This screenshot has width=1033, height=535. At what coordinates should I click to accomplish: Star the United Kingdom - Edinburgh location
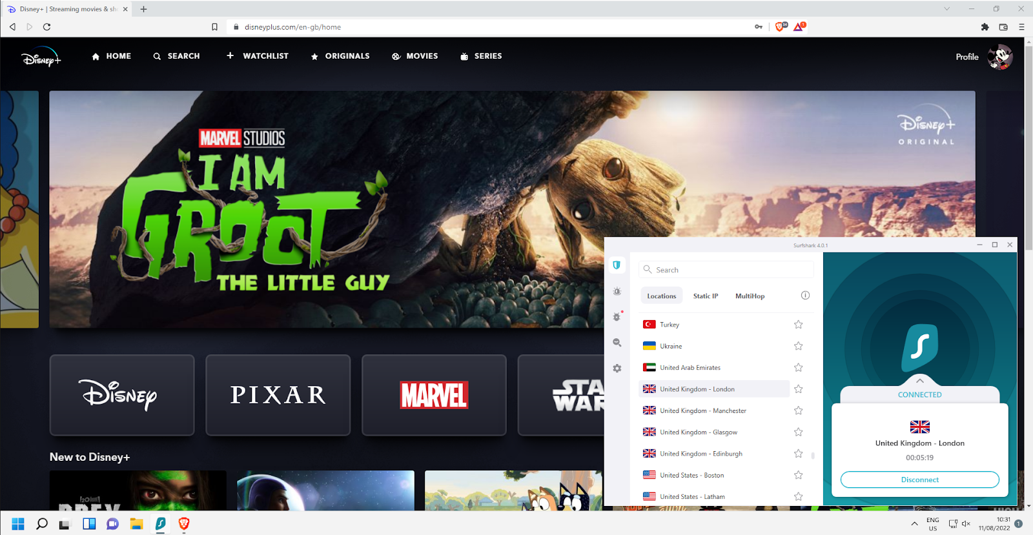[x=799, y=454]
